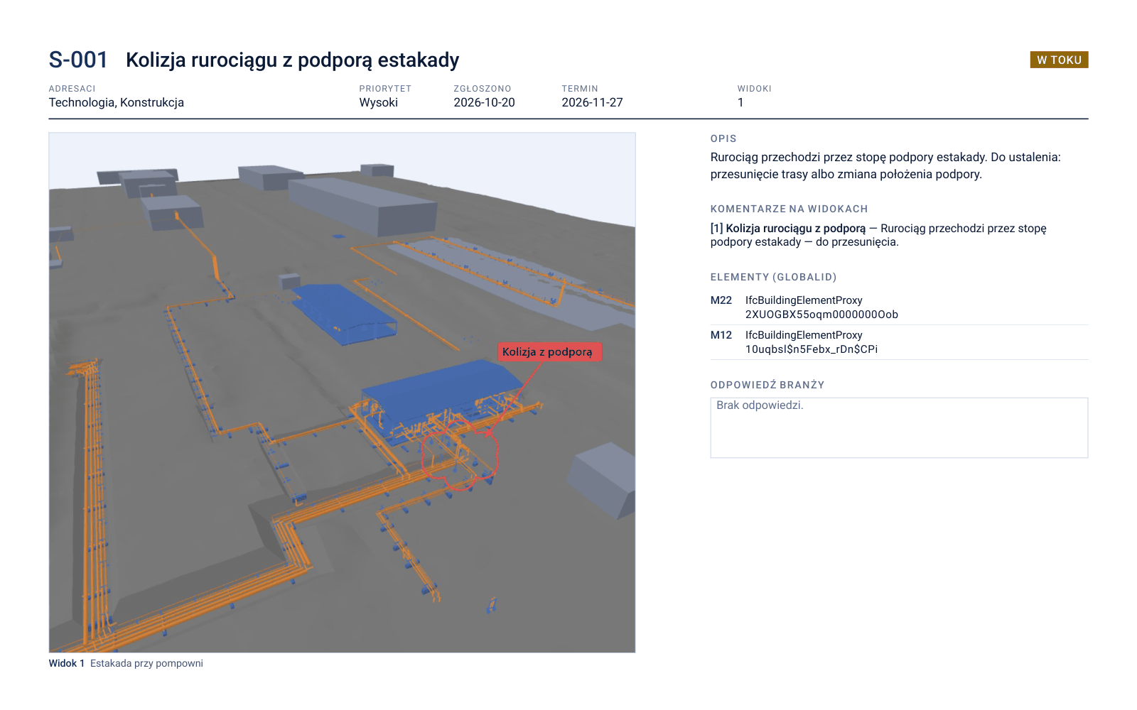Select the reported date 2026-10-20
1137x710 pixels.
(x=485, y=102)
